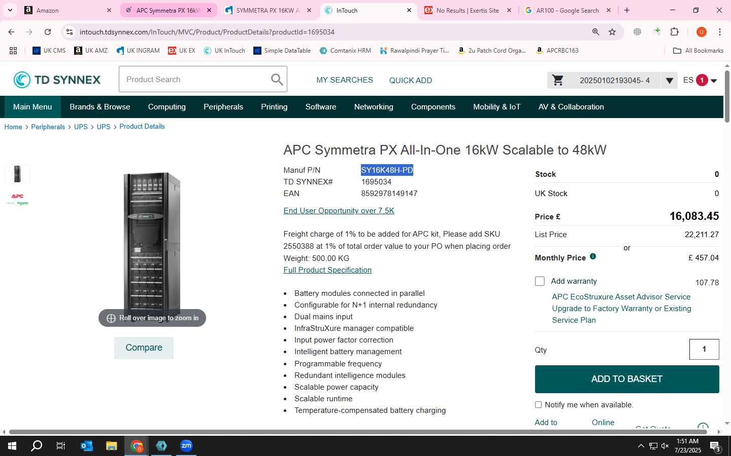Open Windows Start menu
The height and width of the screenshot is (456, 731).
click(12, 446)
